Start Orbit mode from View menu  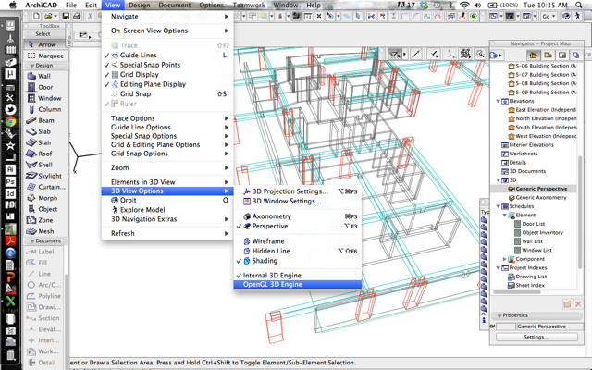pos(167,201)
